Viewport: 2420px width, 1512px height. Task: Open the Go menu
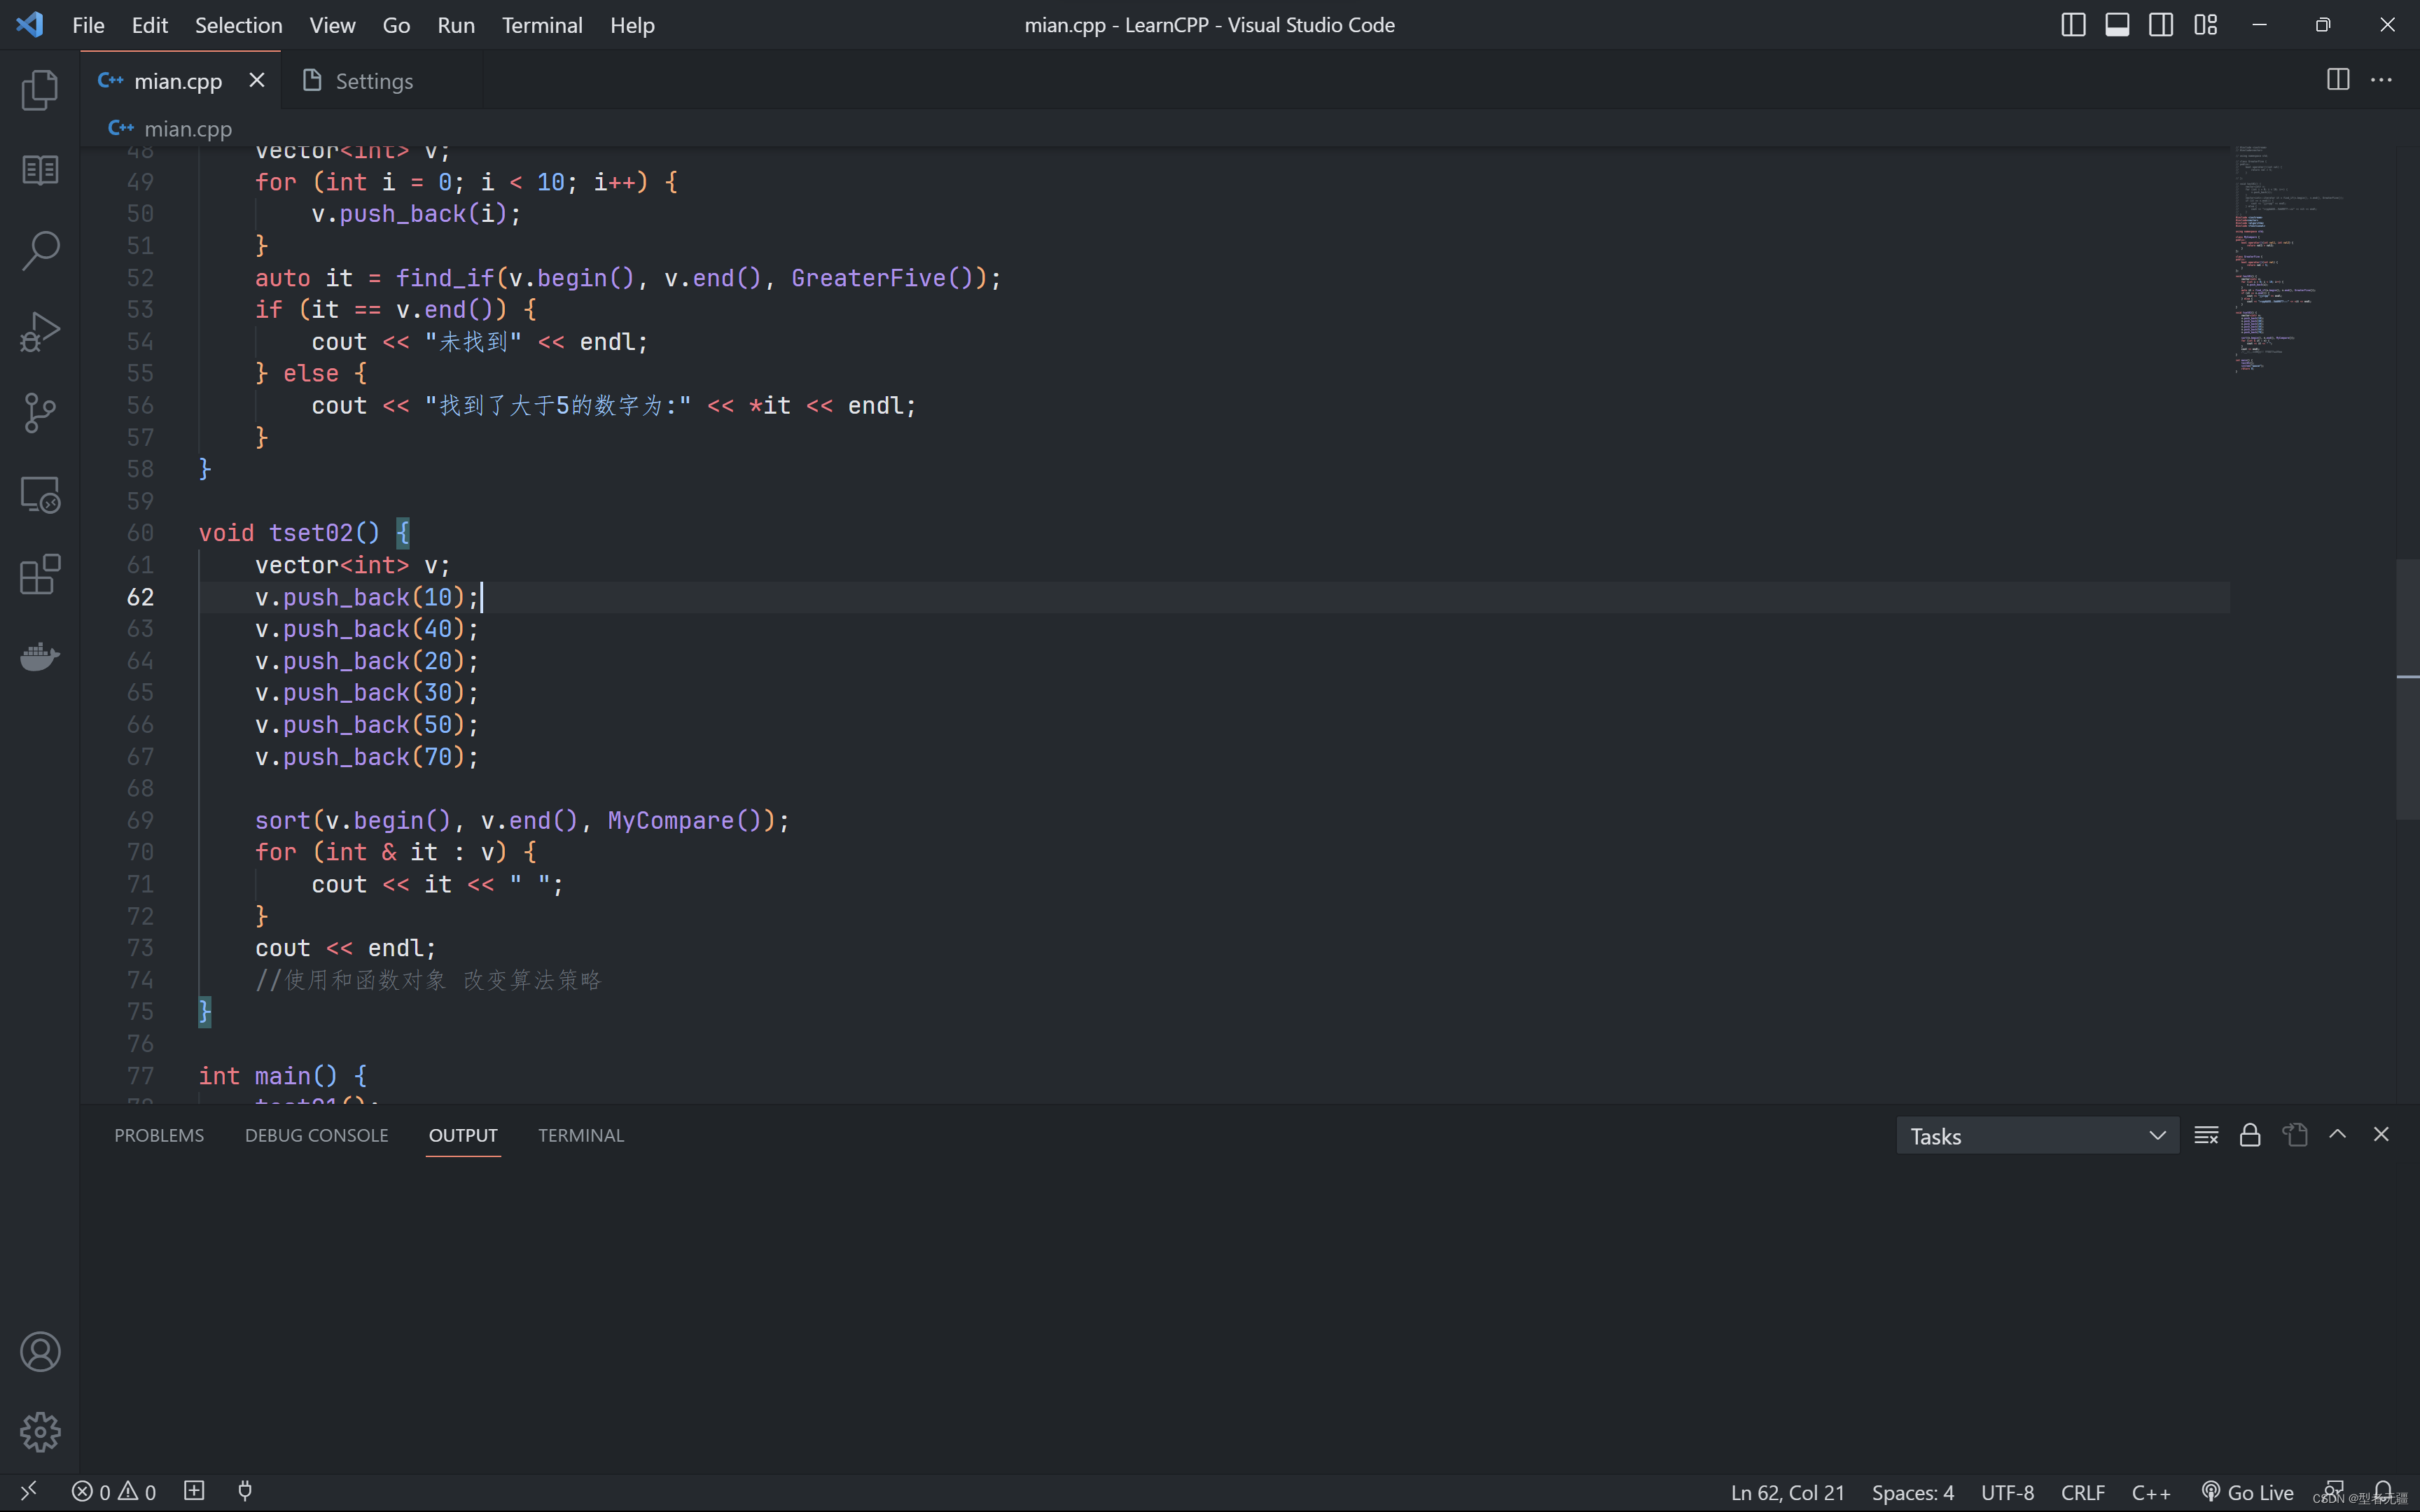click(396, 25)
